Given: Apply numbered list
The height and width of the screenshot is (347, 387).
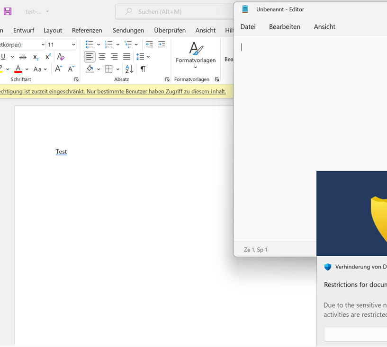Looking at the screenshot, I should [x=108, y=44].
